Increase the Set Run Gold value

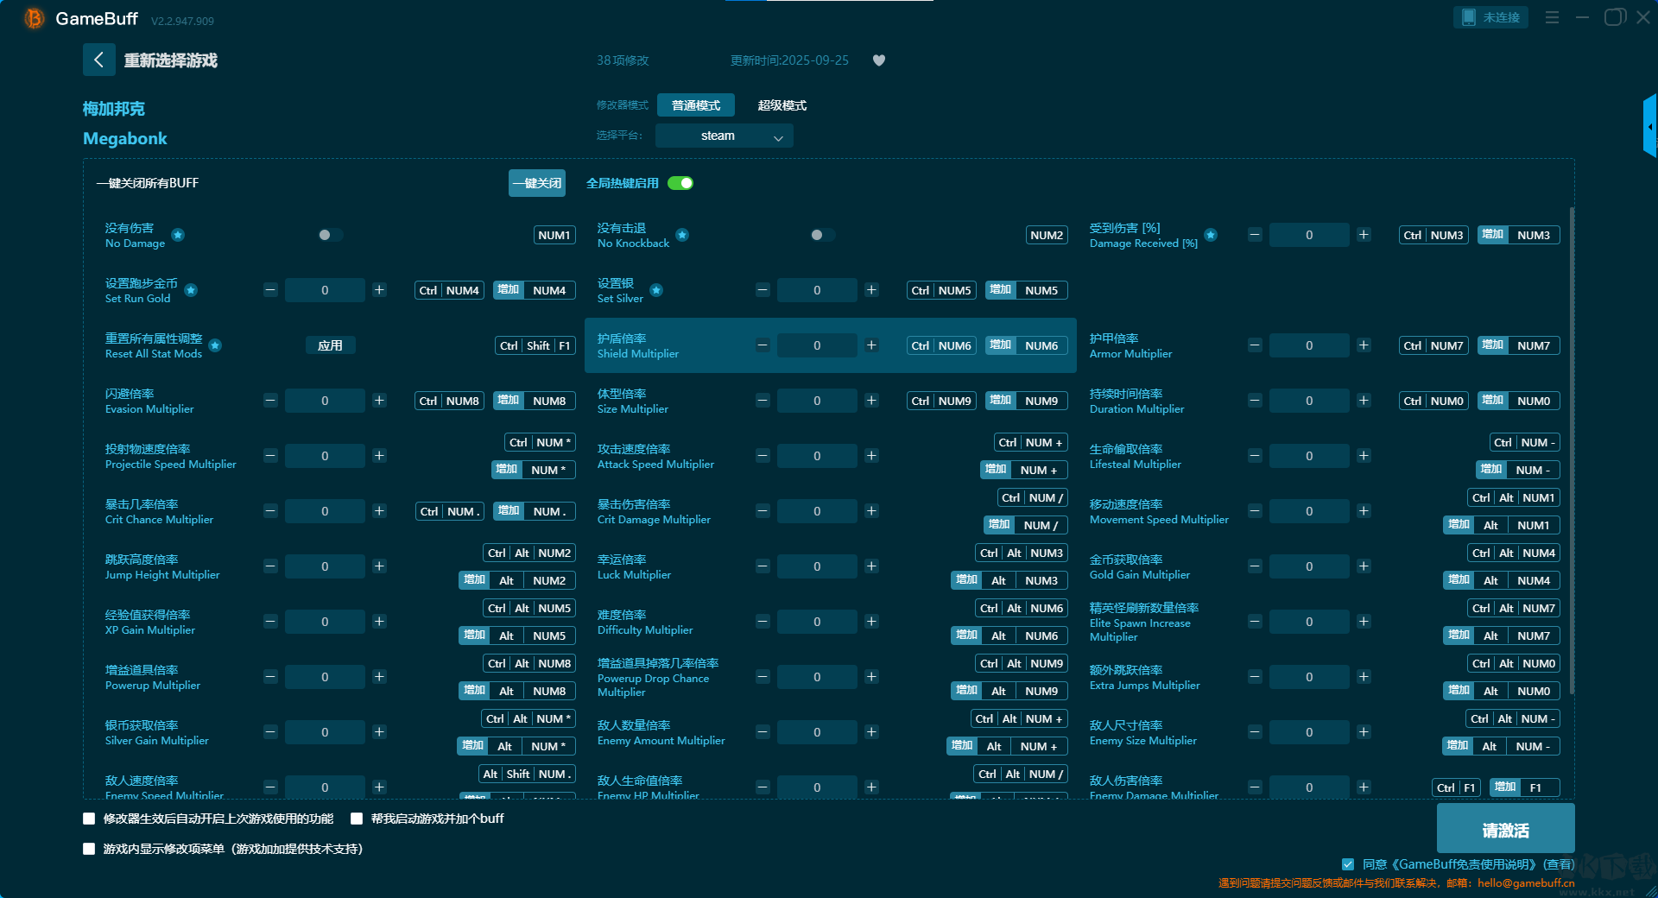(x=379, y=290)
